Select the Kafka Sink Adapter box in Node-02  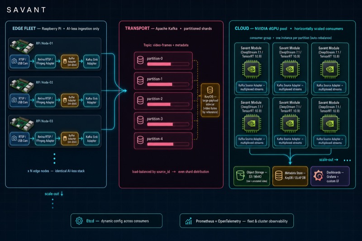pyautogui.click(x=92, y=100)
